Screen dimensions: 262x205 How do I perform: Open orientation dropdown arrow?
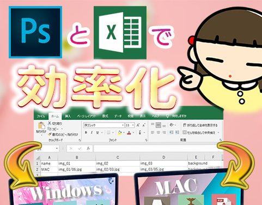[175, 125]
